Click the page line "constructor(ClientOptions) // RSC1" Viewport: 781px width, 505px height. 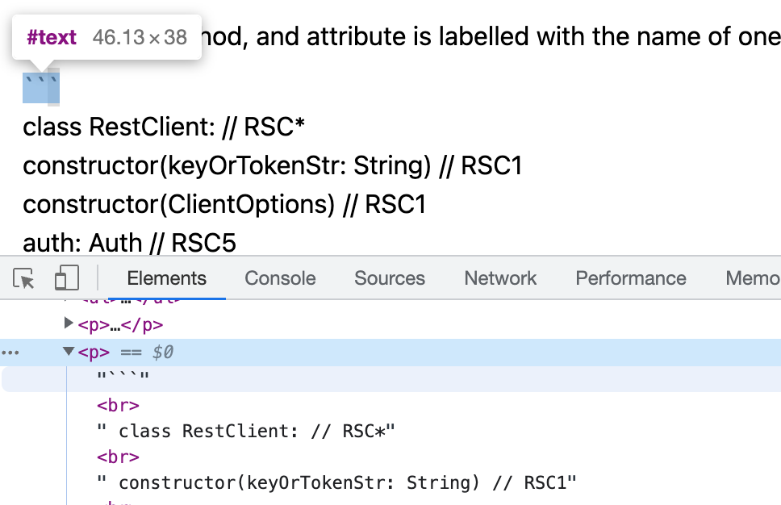pyautogui.click(x=224, y=204)
